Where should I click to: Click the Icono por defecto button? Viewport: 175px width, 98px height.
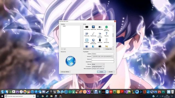coord(65,72)
